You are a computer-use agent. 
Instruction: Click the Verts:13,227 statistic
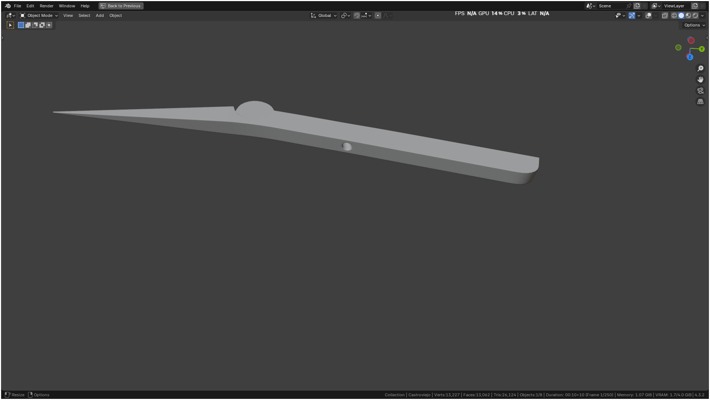[447, 395]
